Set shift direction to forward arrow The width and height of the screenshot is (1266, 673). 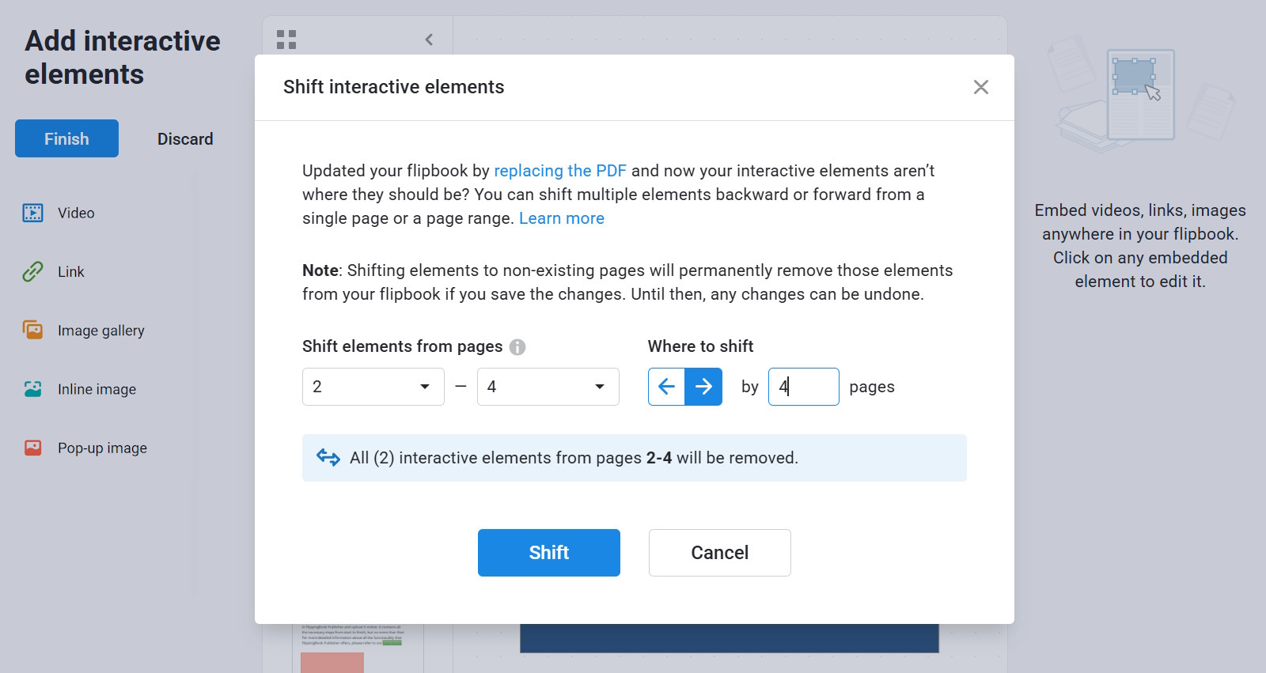[x=703, y=387]
